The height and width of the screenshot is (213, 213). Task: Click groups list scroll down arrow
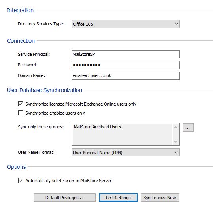(176, 141)
